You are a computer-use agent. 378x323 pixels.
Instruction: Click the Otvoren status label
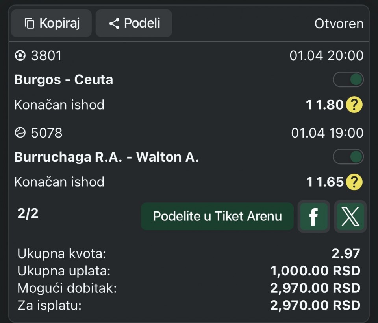pos(339,24)
